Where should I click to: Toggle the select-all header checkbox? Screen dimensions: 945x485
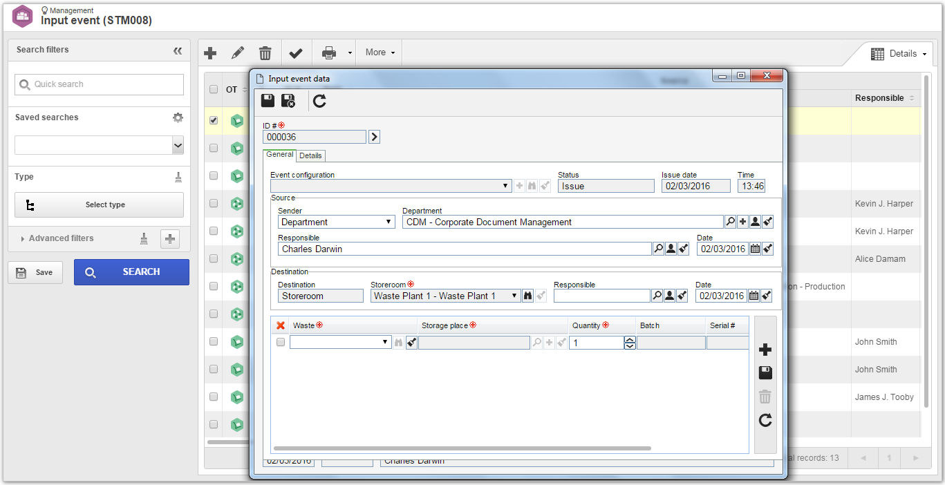point(214,89)
